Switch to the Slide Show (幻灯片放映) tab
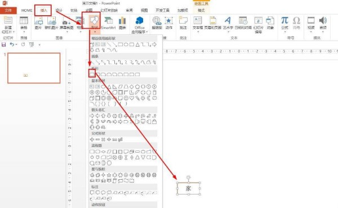Image resolution: width=338 pixels, height=208 pixels. [109, 10]
